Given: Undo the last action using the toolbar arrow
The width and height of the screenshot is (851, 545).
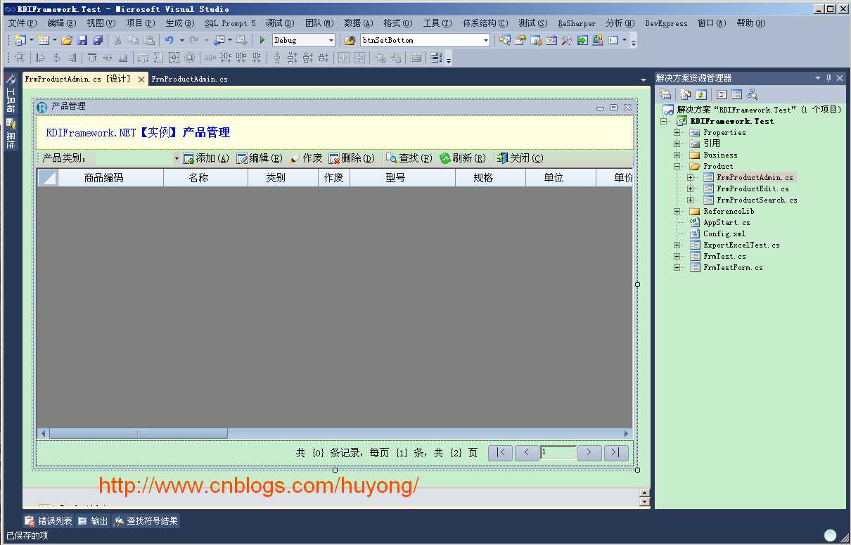Looking at the screenshot, I should [169, 40].
